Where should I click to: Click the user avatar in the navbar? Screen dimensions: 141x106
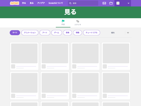pyautogui.click(x=118, y=3)
